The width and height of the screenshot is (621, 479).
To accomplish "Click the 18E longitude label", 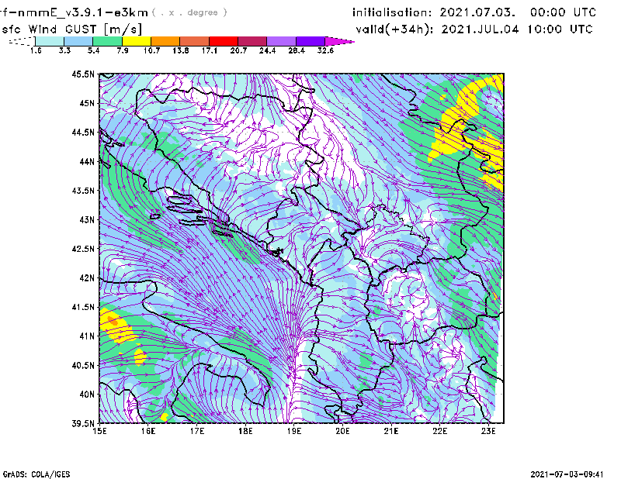I will pos(245,431).
